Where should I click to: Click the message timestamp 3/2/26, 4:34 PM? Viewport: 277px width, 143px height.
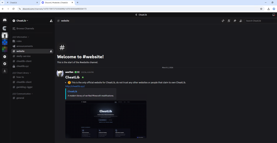[x=87, y=72]
